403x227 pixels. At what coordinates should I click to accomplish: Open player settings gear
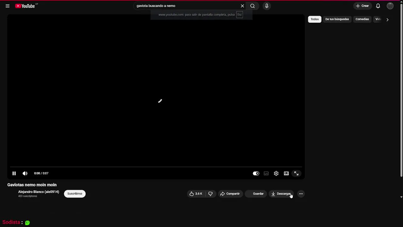276,173
